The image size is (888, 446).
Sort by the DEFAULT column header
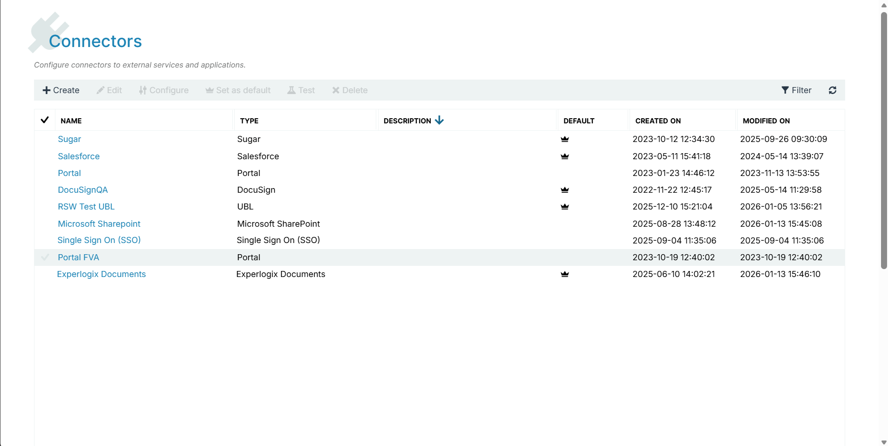click(x=579, y=121)
